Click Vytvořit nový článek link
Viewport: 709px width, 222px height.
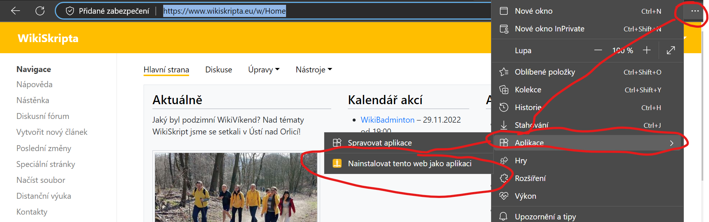pos(52,132)
